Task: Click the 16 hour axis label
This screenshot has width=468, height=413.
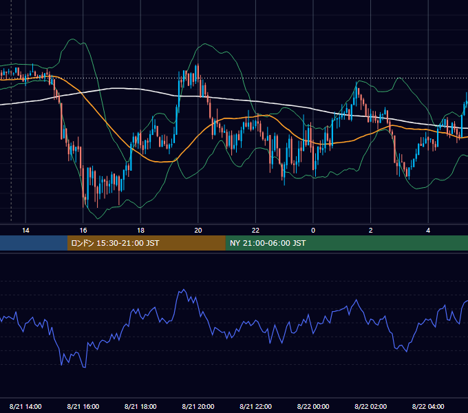Action: 83,231
